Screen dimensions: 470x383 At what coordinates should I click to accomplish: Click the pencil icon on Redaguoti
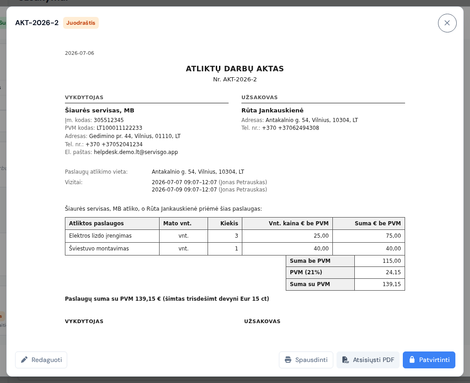pos(24,360)
